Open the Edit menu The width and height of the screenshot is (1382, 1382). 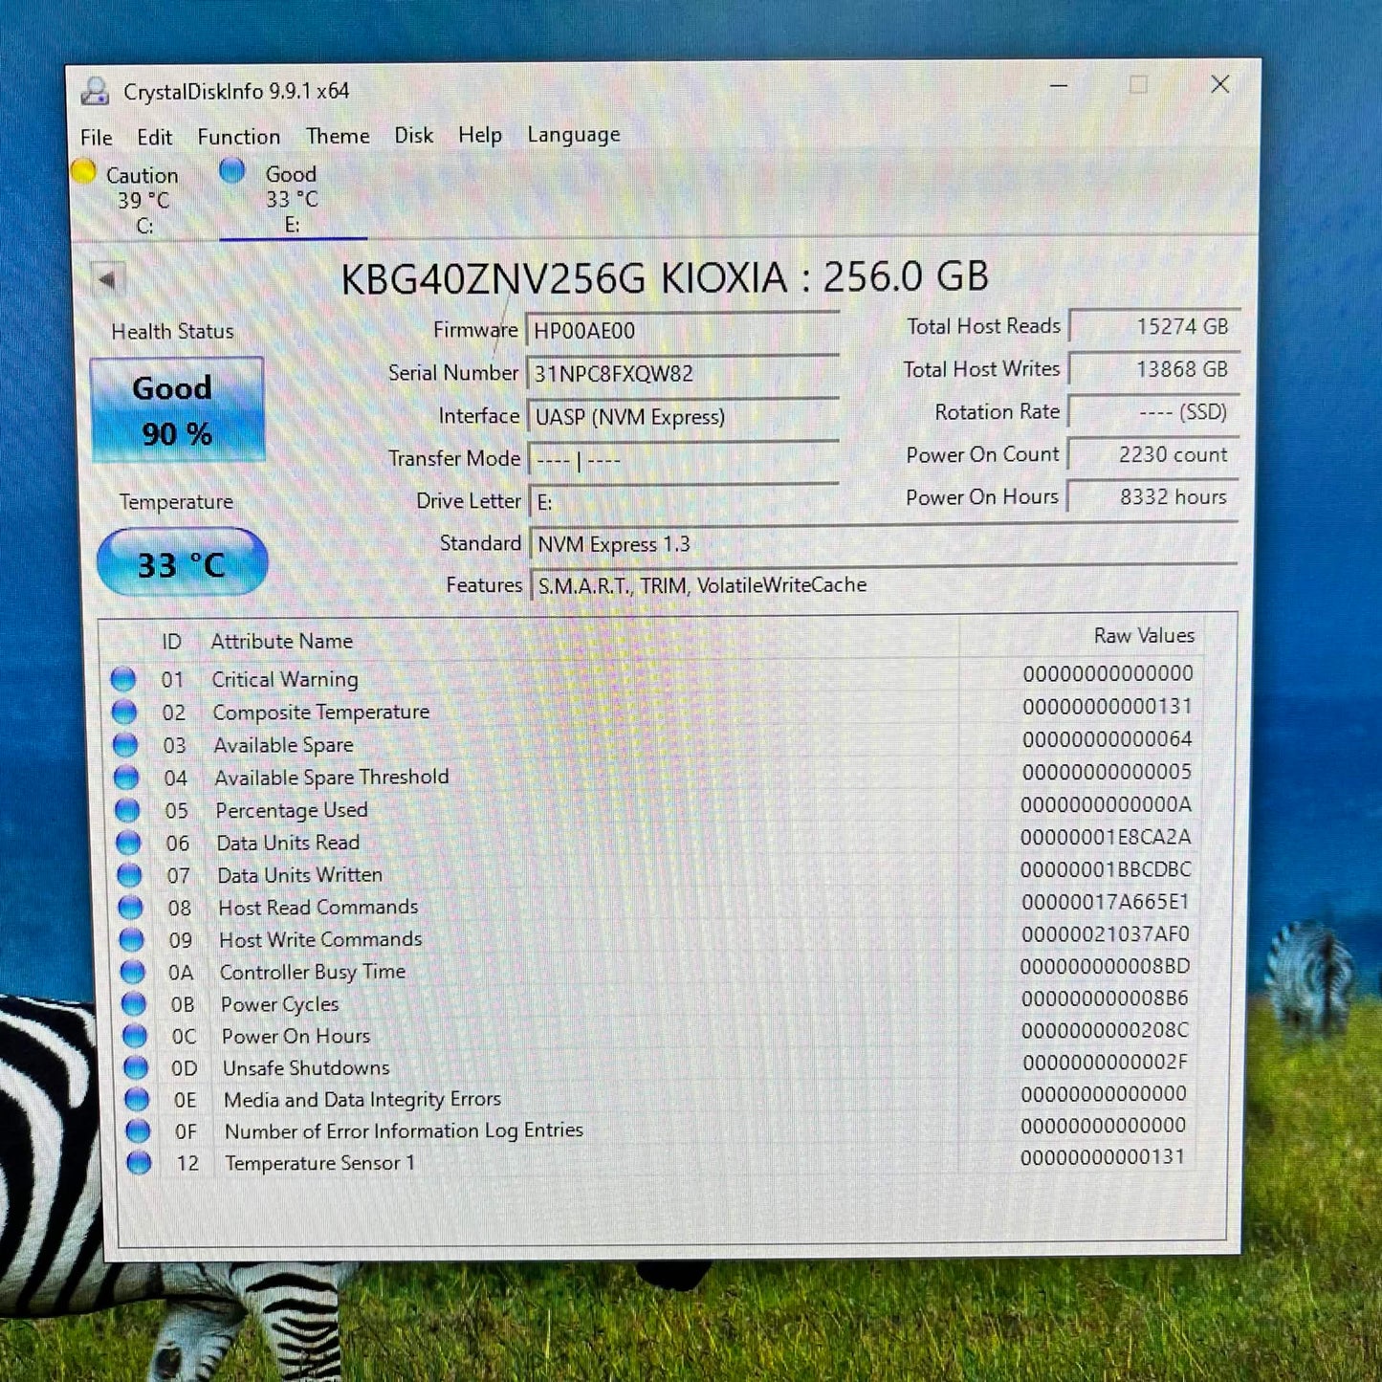click(154, 138)
